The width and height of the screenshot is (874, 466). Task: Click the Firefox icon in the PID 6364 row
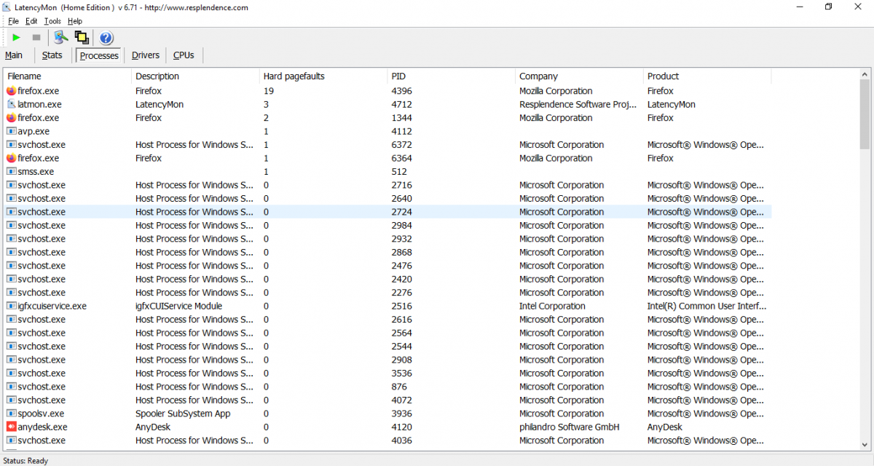click(x=11, y=158)
